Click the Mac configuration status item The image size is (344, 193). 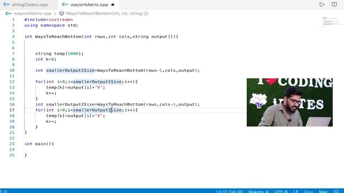click(323, 191)
